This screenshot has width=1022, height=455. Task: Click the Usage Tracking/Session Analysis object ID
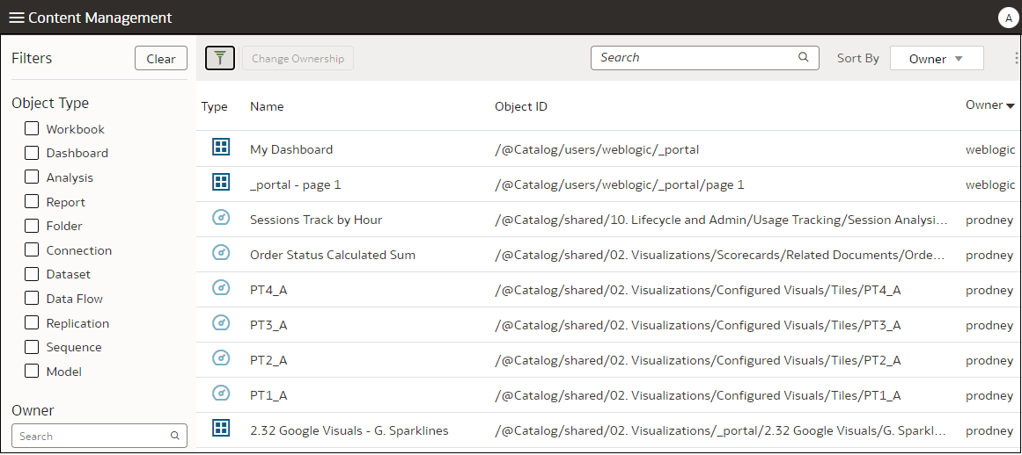tap(722, 220)
